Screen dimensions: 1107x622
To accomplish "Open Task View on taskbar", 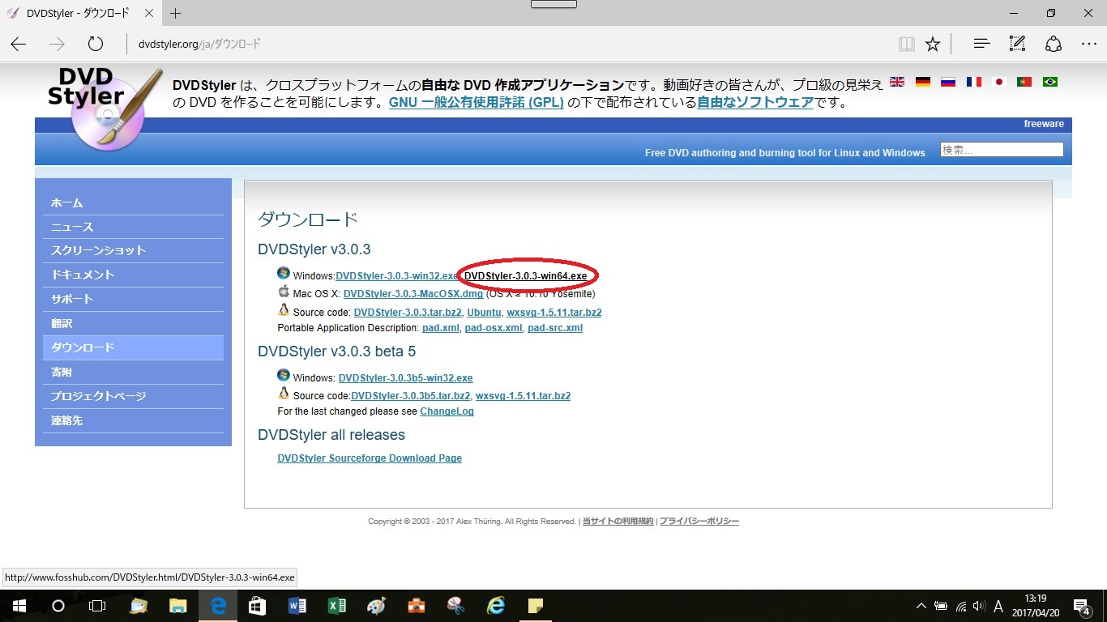I will click(97, 606).
